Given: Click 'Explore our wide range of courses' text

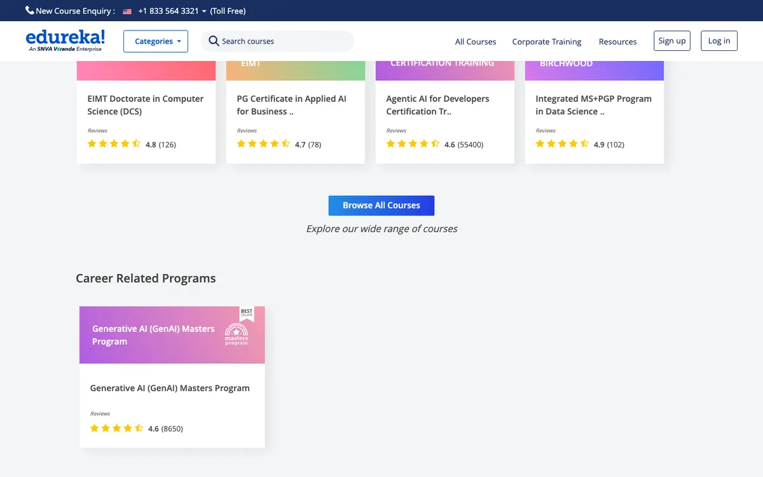Looking at the screenshot, I should pos(381,228).
